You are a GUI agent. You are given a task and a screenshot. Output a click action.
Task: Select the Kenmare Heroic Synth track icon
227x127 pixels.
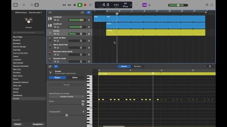[x=50, y=53]
